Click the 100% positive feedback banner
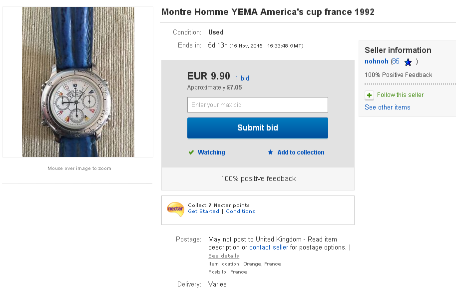The height and width of the screenshot is (291, 456). point(258,178)
